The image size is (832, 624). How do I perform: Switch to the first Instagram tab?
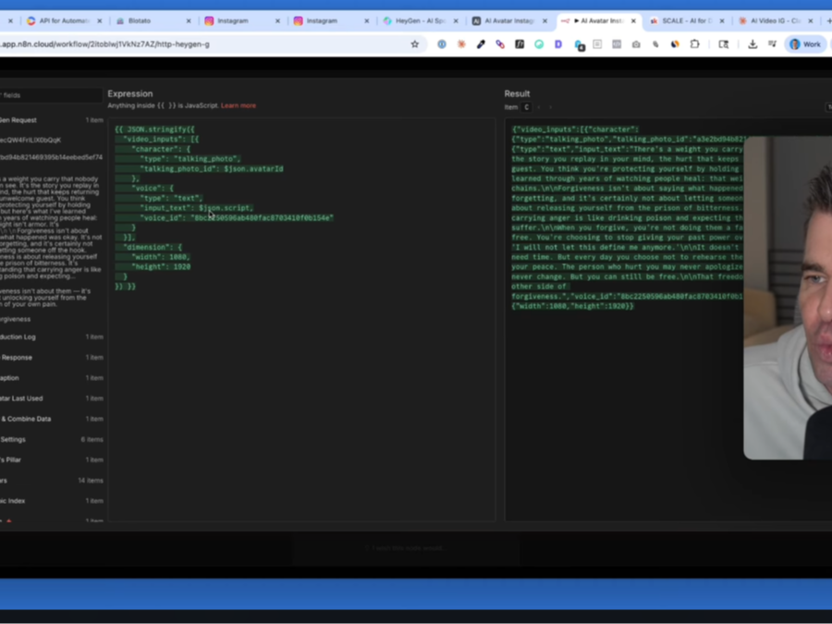pos(232,21)
